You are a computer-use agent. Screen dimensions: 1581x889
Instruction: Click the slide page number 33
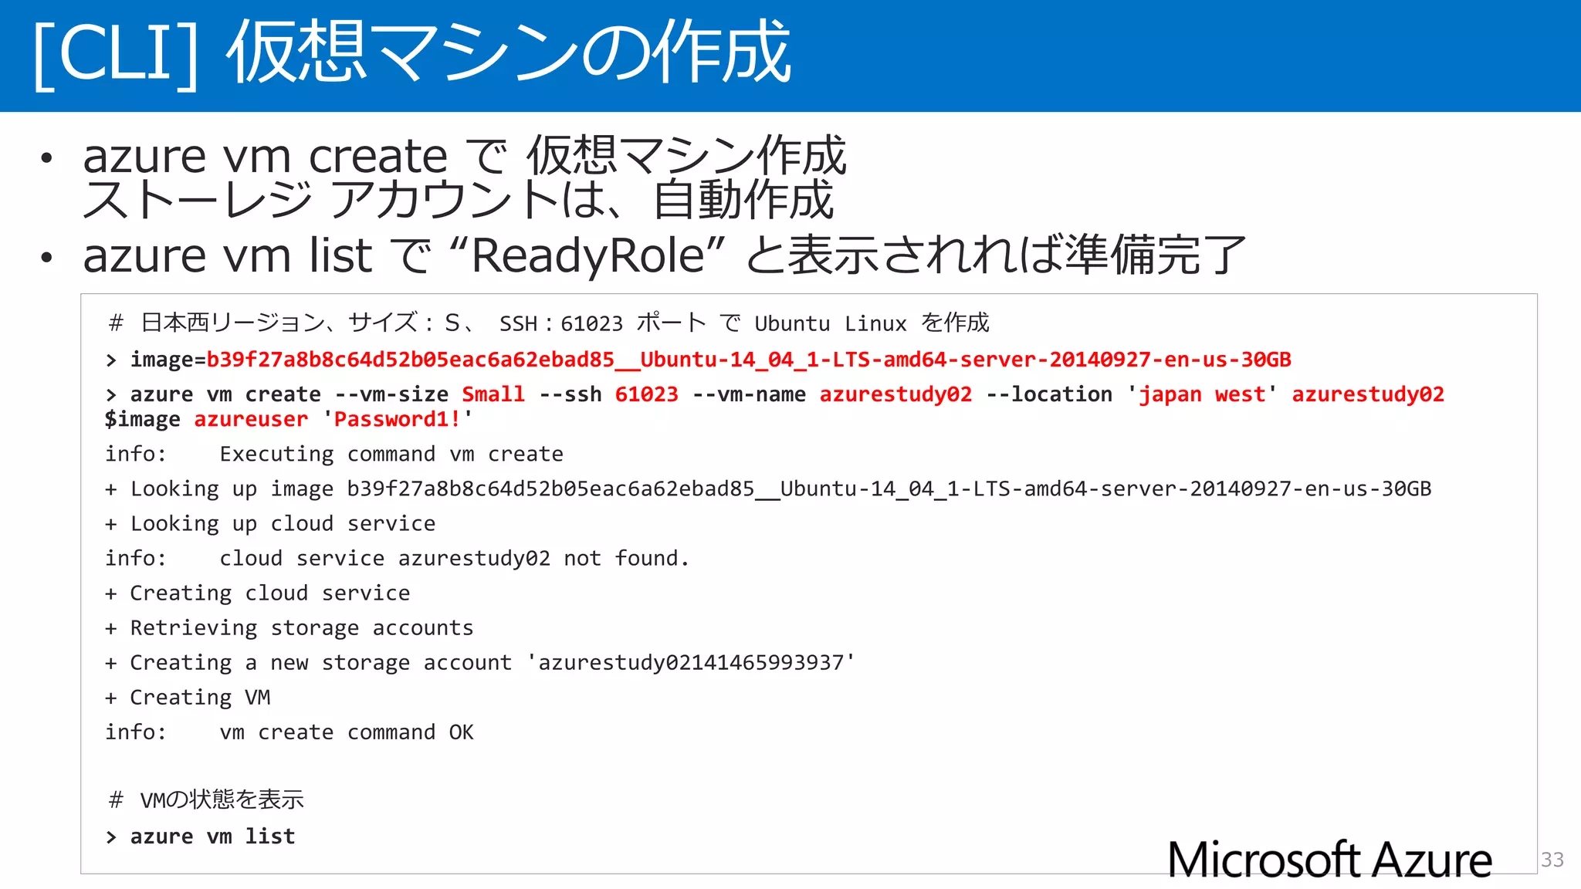click(x=1552, y=860)
